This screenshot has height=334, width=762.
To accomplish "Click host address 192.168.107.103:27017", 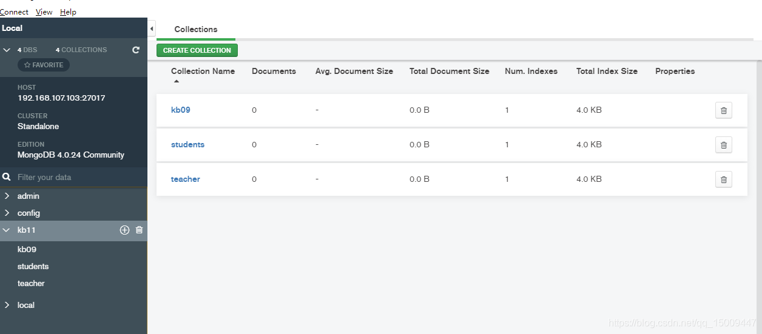I will click(61, 98).
